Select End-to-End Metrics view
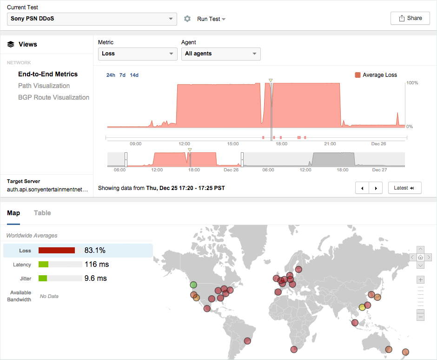437x360 pixels. click(48, 74)
